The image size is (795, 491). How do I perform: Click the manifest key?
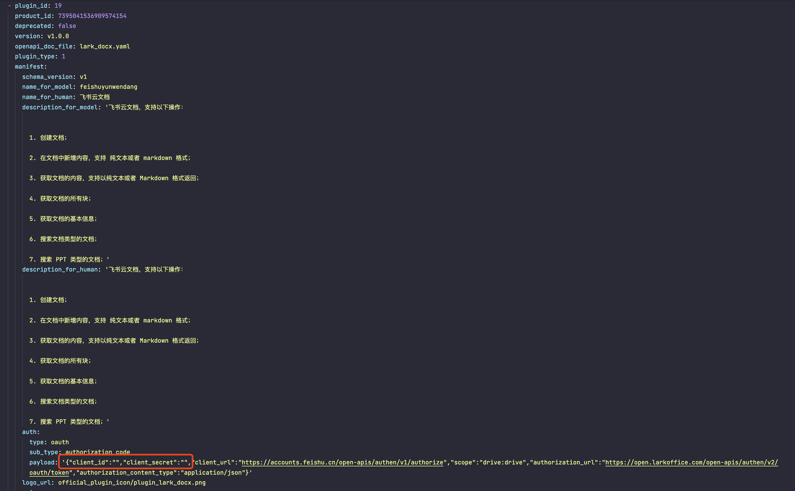29,67
